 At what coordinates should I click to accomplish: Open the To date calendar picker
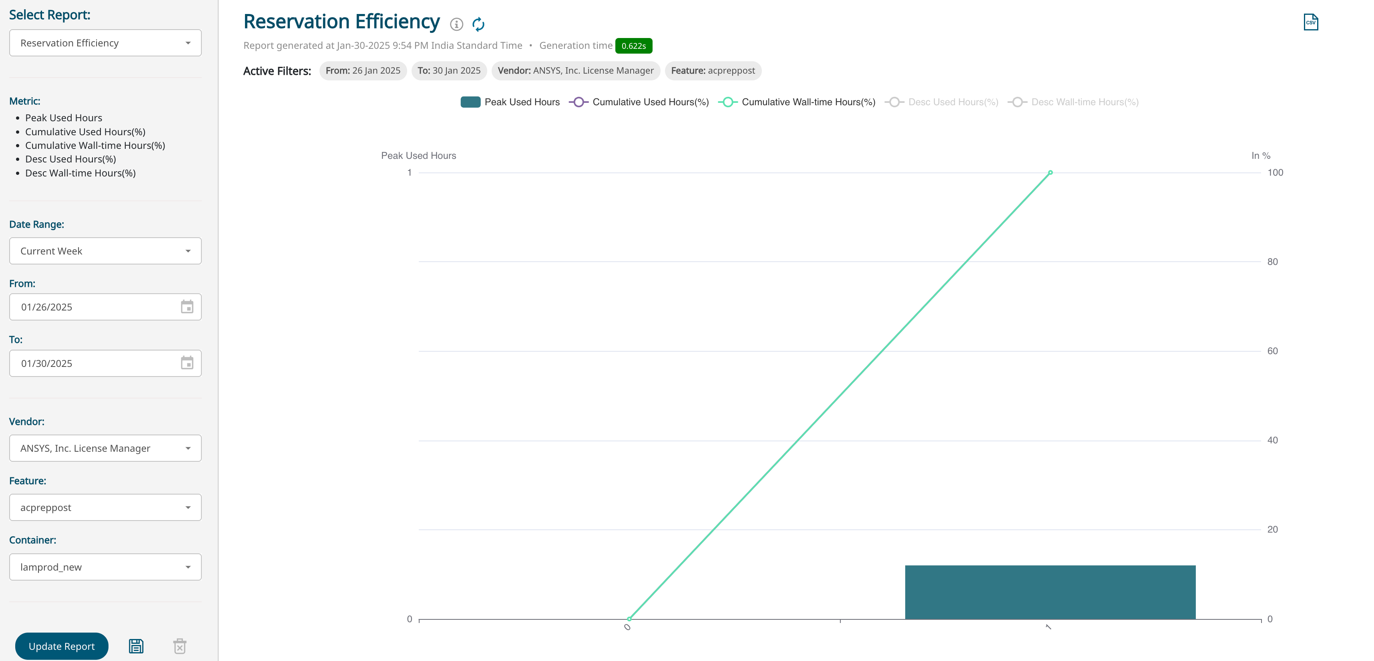tap(187, 363)
